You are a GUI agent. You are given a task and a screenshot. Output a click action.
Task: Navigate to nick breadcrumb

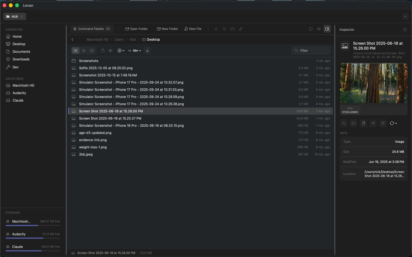coord(133,40)
